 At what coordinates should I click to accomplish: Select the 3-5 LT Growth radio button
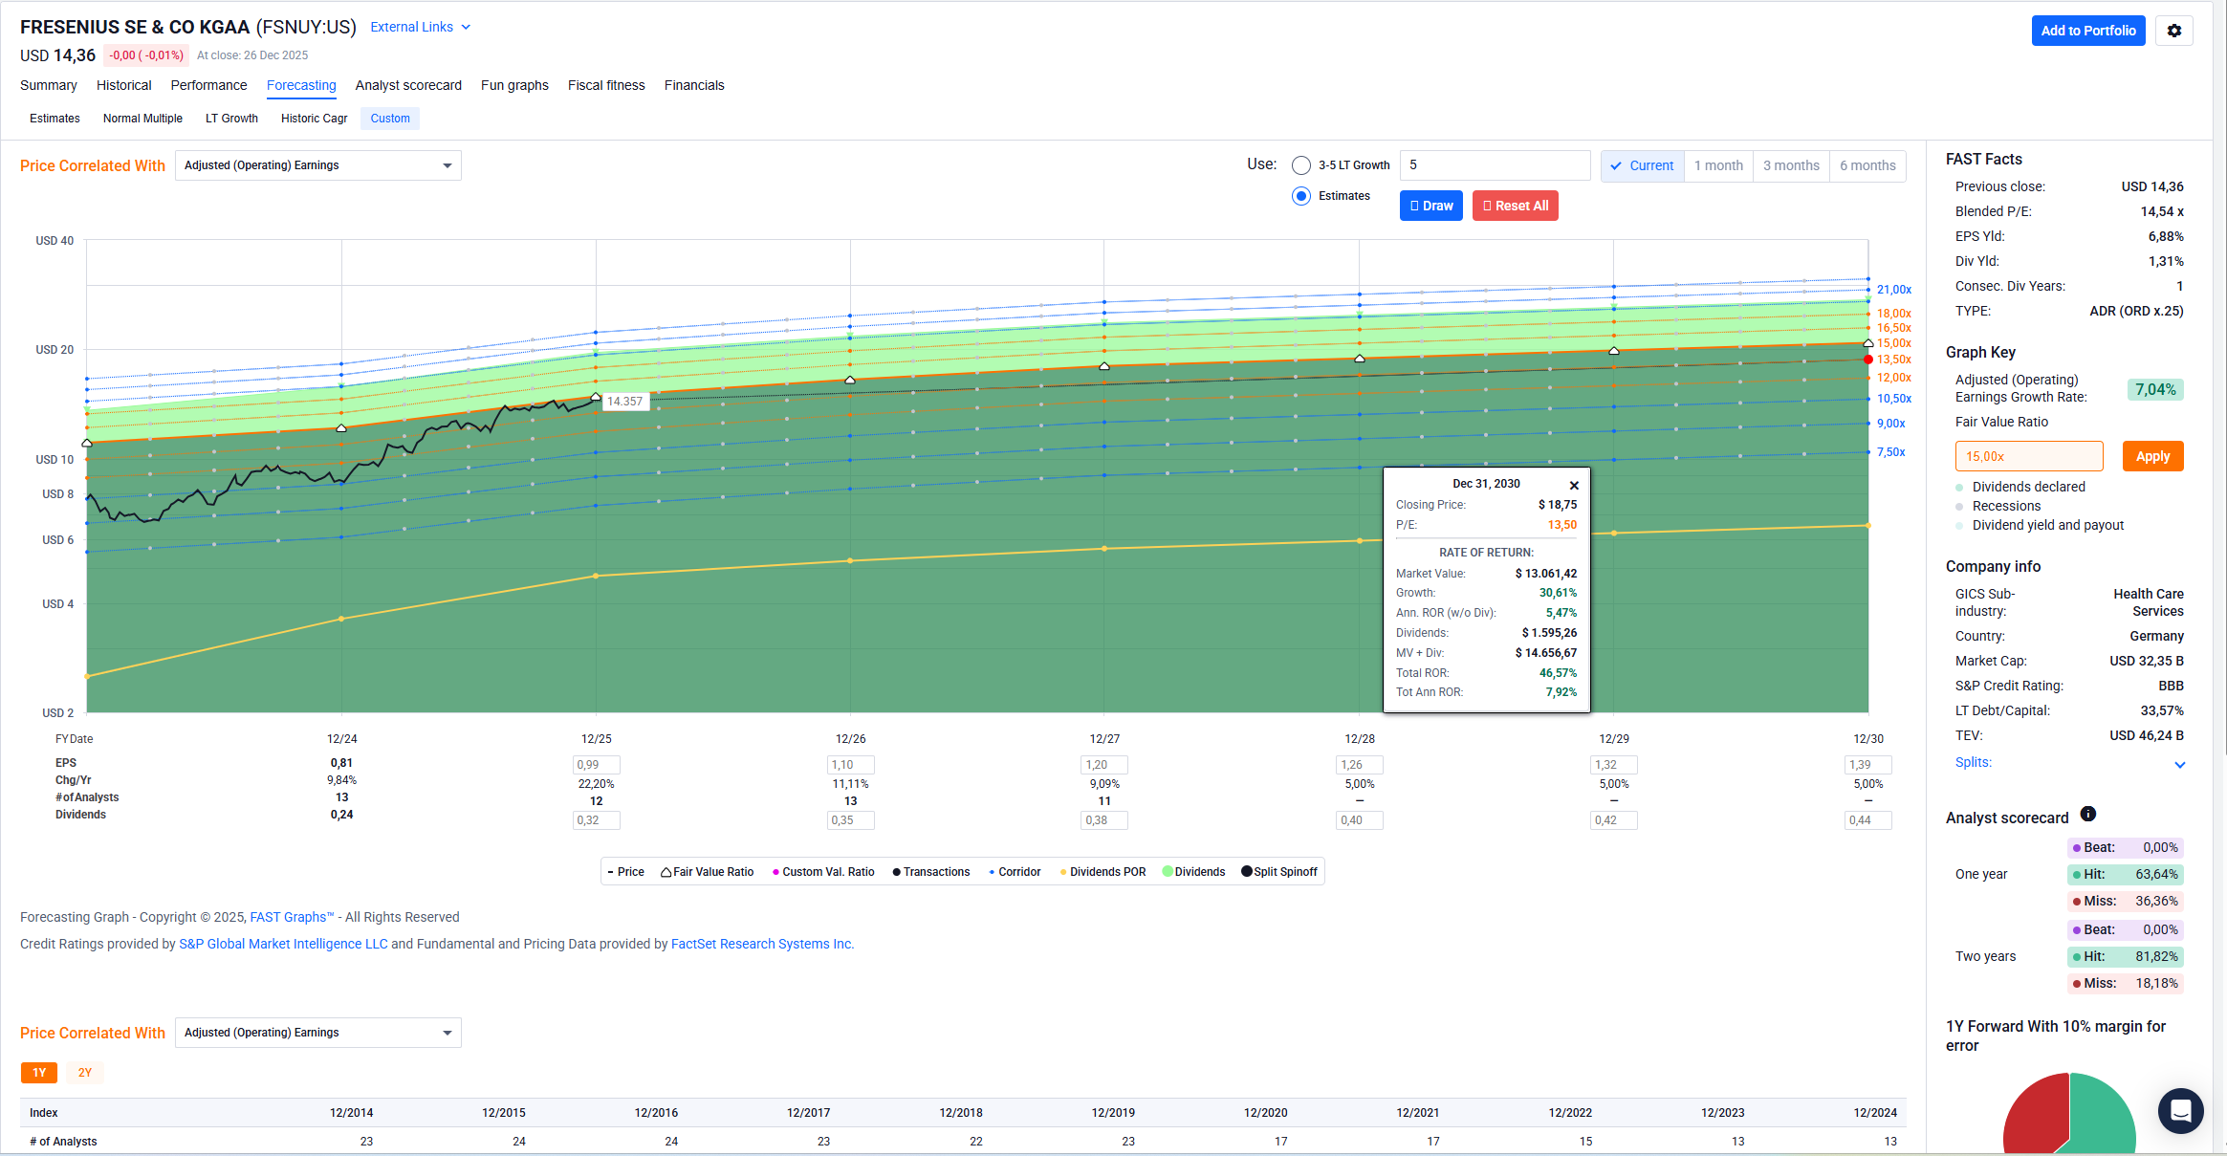click(x=1300, y=165)
